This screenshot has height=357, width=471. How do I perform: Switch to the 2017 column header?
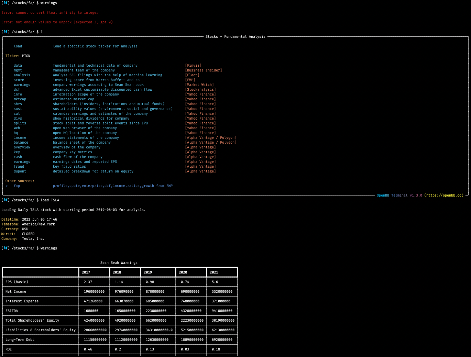[x=86, y=272]
